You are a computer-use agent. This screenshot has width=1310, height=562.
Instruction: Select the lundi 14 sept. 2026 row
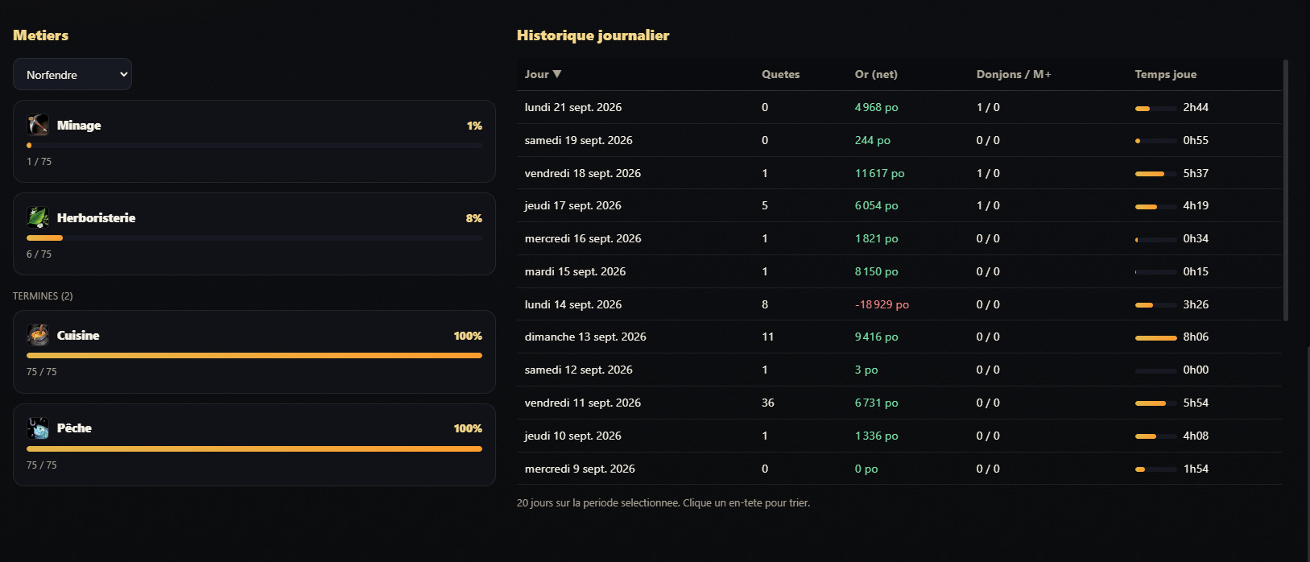pyautogui.click(x=899, y=304)
